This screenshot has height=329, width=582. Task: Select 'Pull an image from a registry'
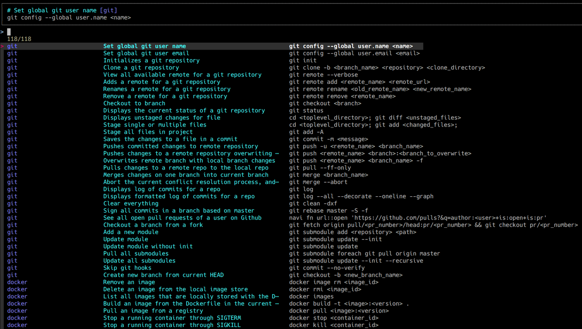tap(153, 311)
